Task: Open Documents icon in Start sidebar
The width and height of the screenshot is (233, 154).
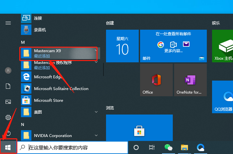Action: click(8, 86)
